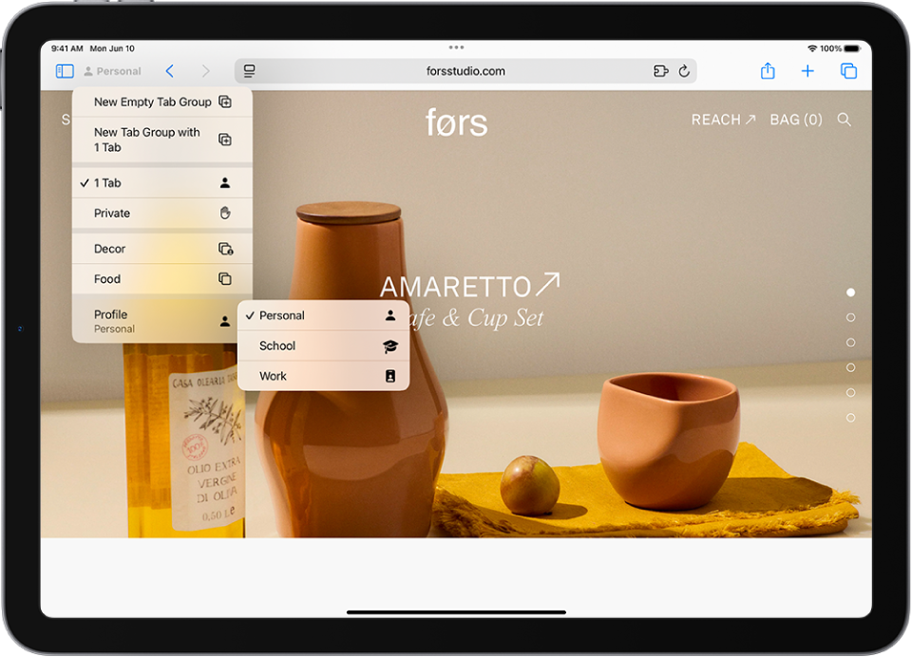This screenshot has height=657, width=912.
Task: Select the Personal profile option
Action: tap(323, 315)
